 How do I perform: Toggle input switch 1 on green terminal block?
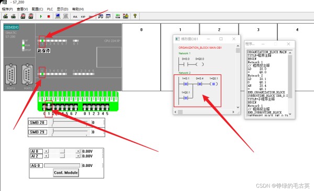(49, 107)
